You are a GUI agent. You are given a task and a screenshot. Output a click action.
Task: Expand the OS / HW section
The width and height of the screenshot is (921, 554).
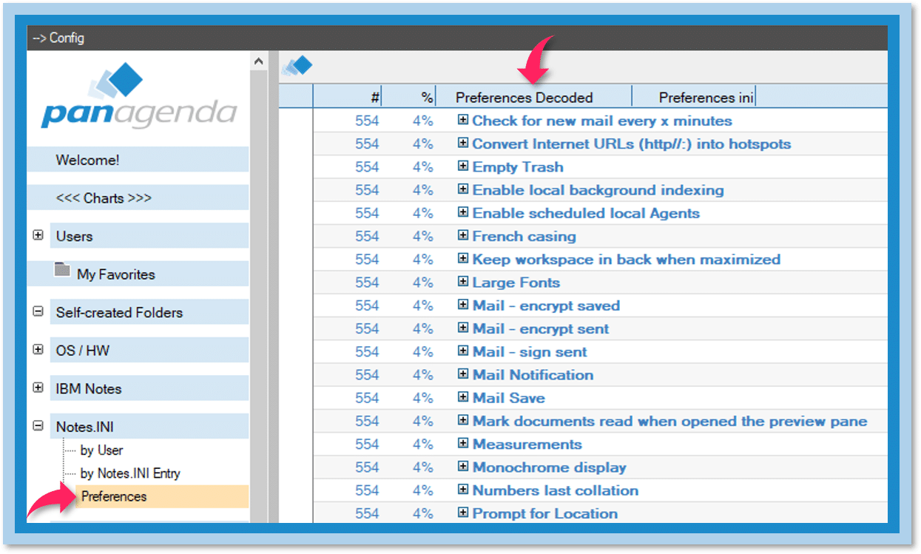coord(38,350)
